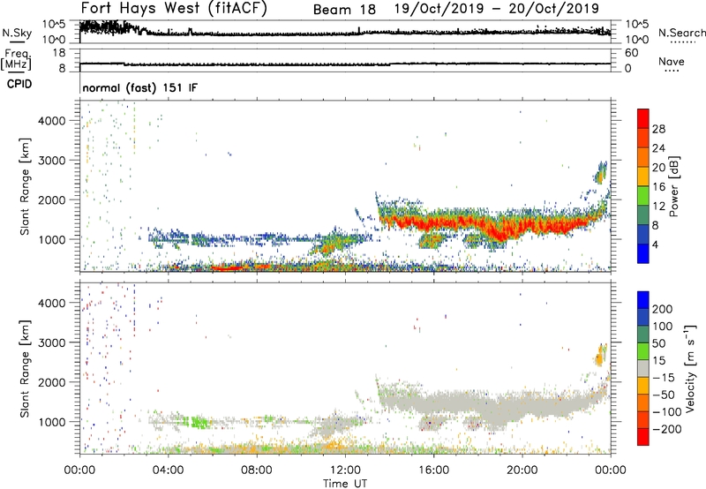Viewport: 706px width, 489px height.
Task: Click the "-15" label on the velocity color bar
Action: coord(664,378)
